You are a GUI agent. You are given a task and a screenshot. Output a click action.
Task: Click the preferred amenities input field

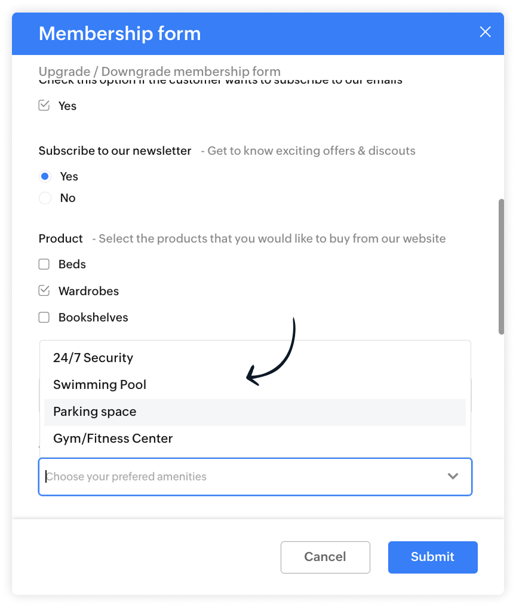click(239, 477)
